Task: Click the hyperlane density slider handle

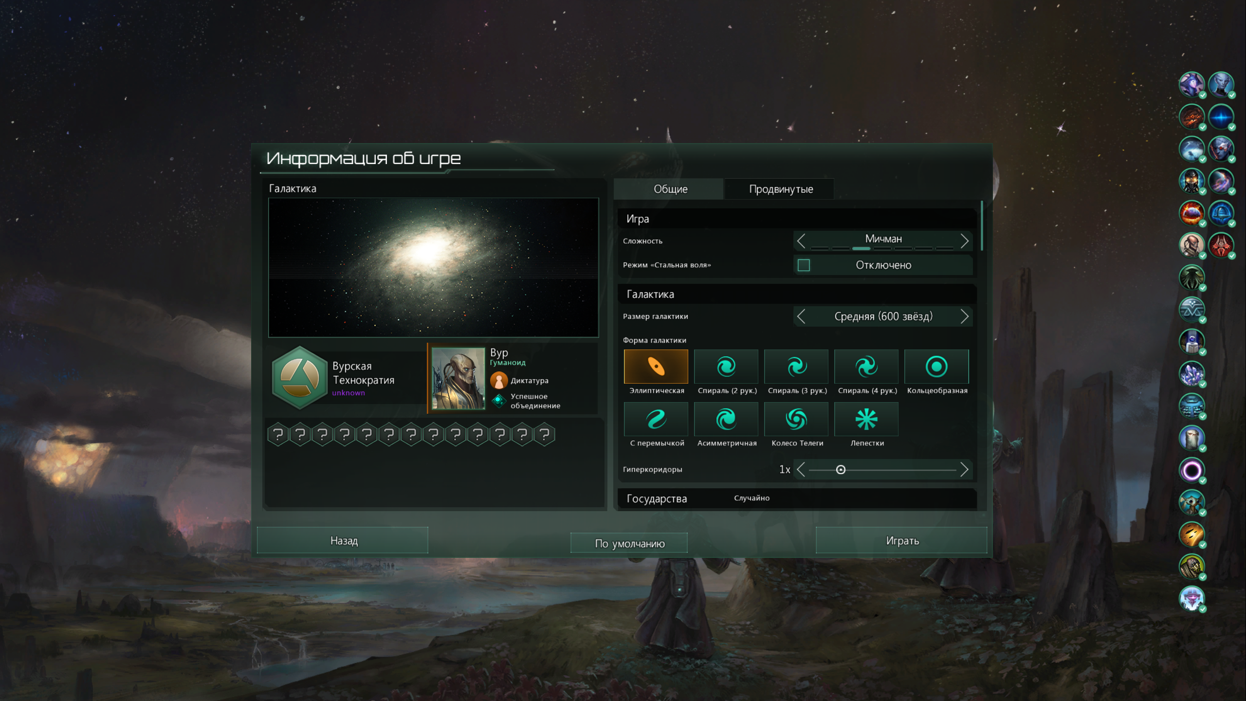Action: tap(841, 470)
